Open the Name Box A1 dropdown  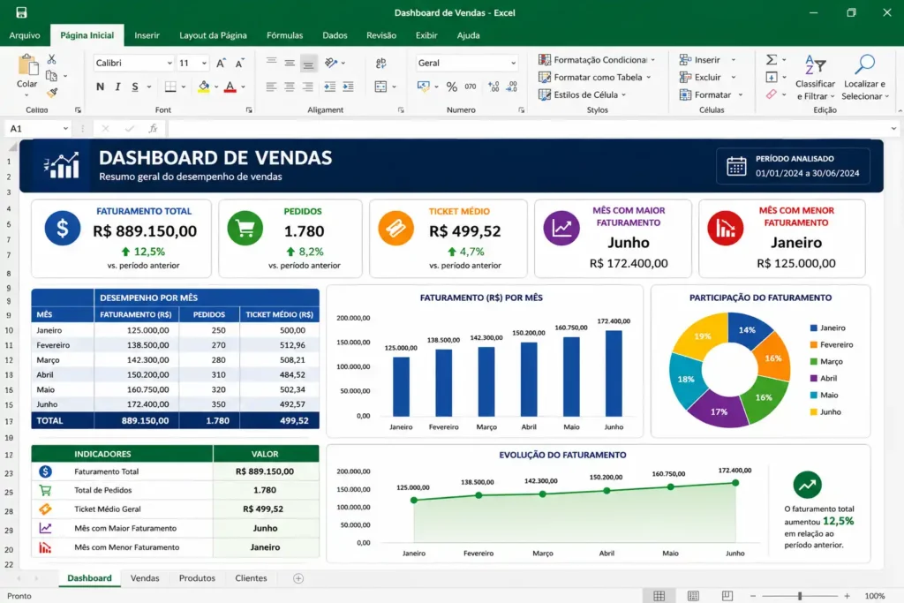[65, 129]
